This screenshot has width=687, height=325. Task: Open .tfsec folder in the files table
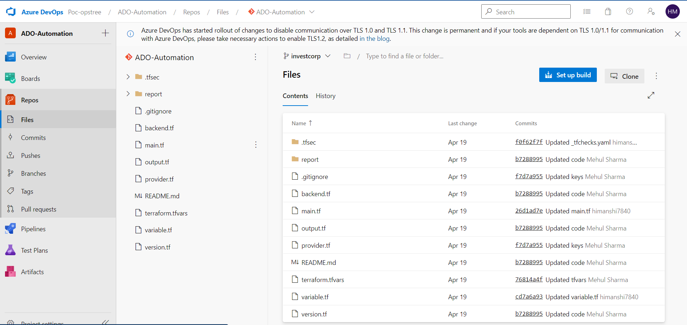(308, 142)
